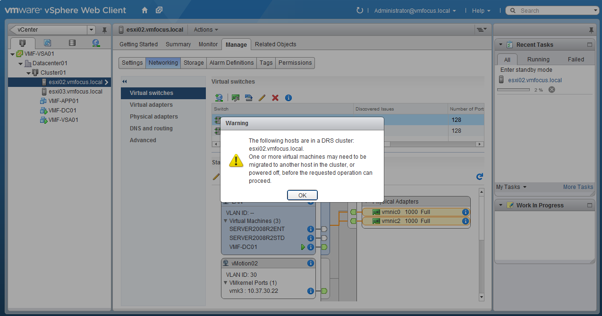Collapse the Datacenter01 tree node
The image size is (602, 316).
tap(21, 63)
